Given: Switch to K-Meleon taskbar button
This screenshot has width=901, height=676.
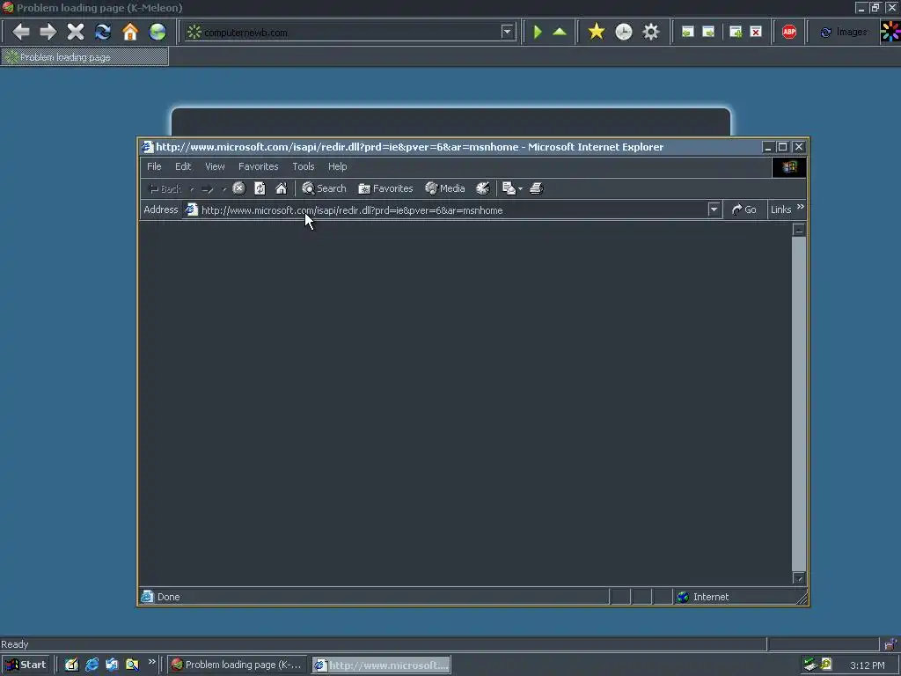Looking at the screenshot, I should [x=237, y=665].
